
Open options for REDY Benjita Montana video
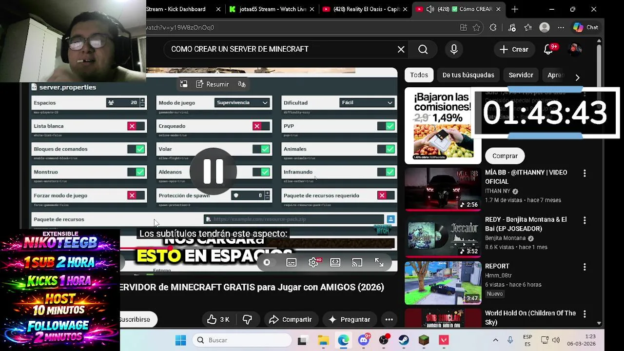[585, 220]
